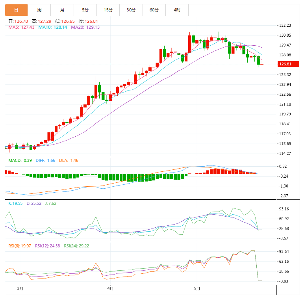Click the 130.85 price axis label

[285, 35]
